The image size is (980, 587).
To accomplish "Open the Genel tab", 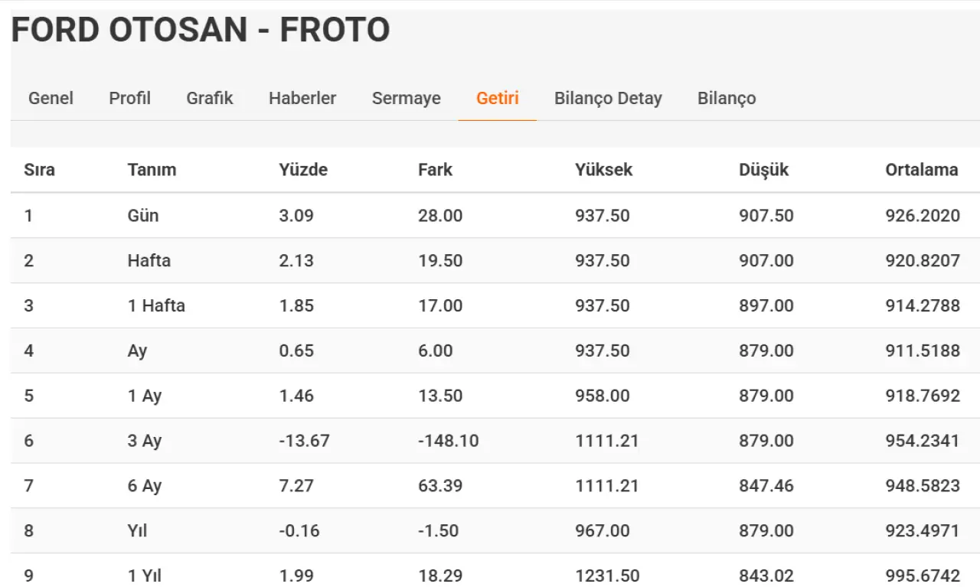I will (x=51, y=98).
